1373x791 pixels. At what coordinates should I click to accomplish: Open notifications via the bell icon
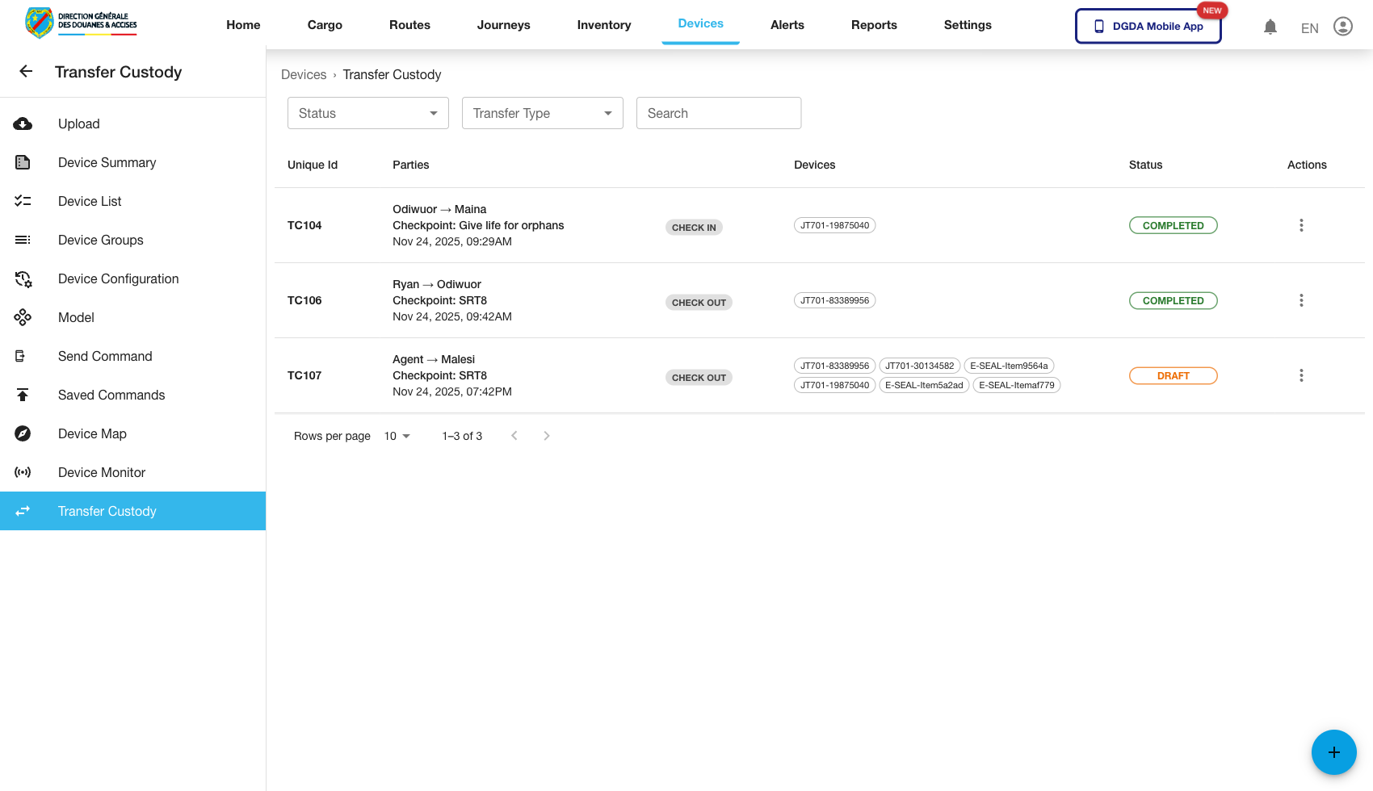(x=1270, y=26)
